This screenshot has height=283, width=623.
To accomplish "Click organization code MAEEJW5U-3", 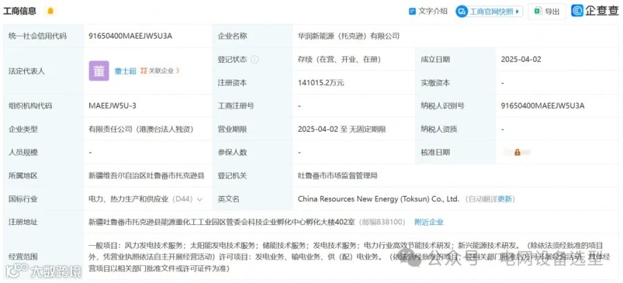I will coord(114,106).
